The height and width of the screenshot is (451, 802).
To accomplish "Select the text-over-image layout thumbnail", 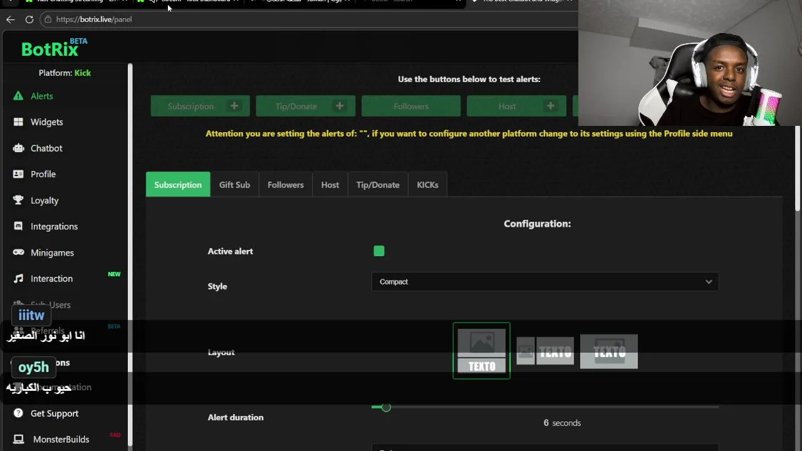I will point(609,351).
